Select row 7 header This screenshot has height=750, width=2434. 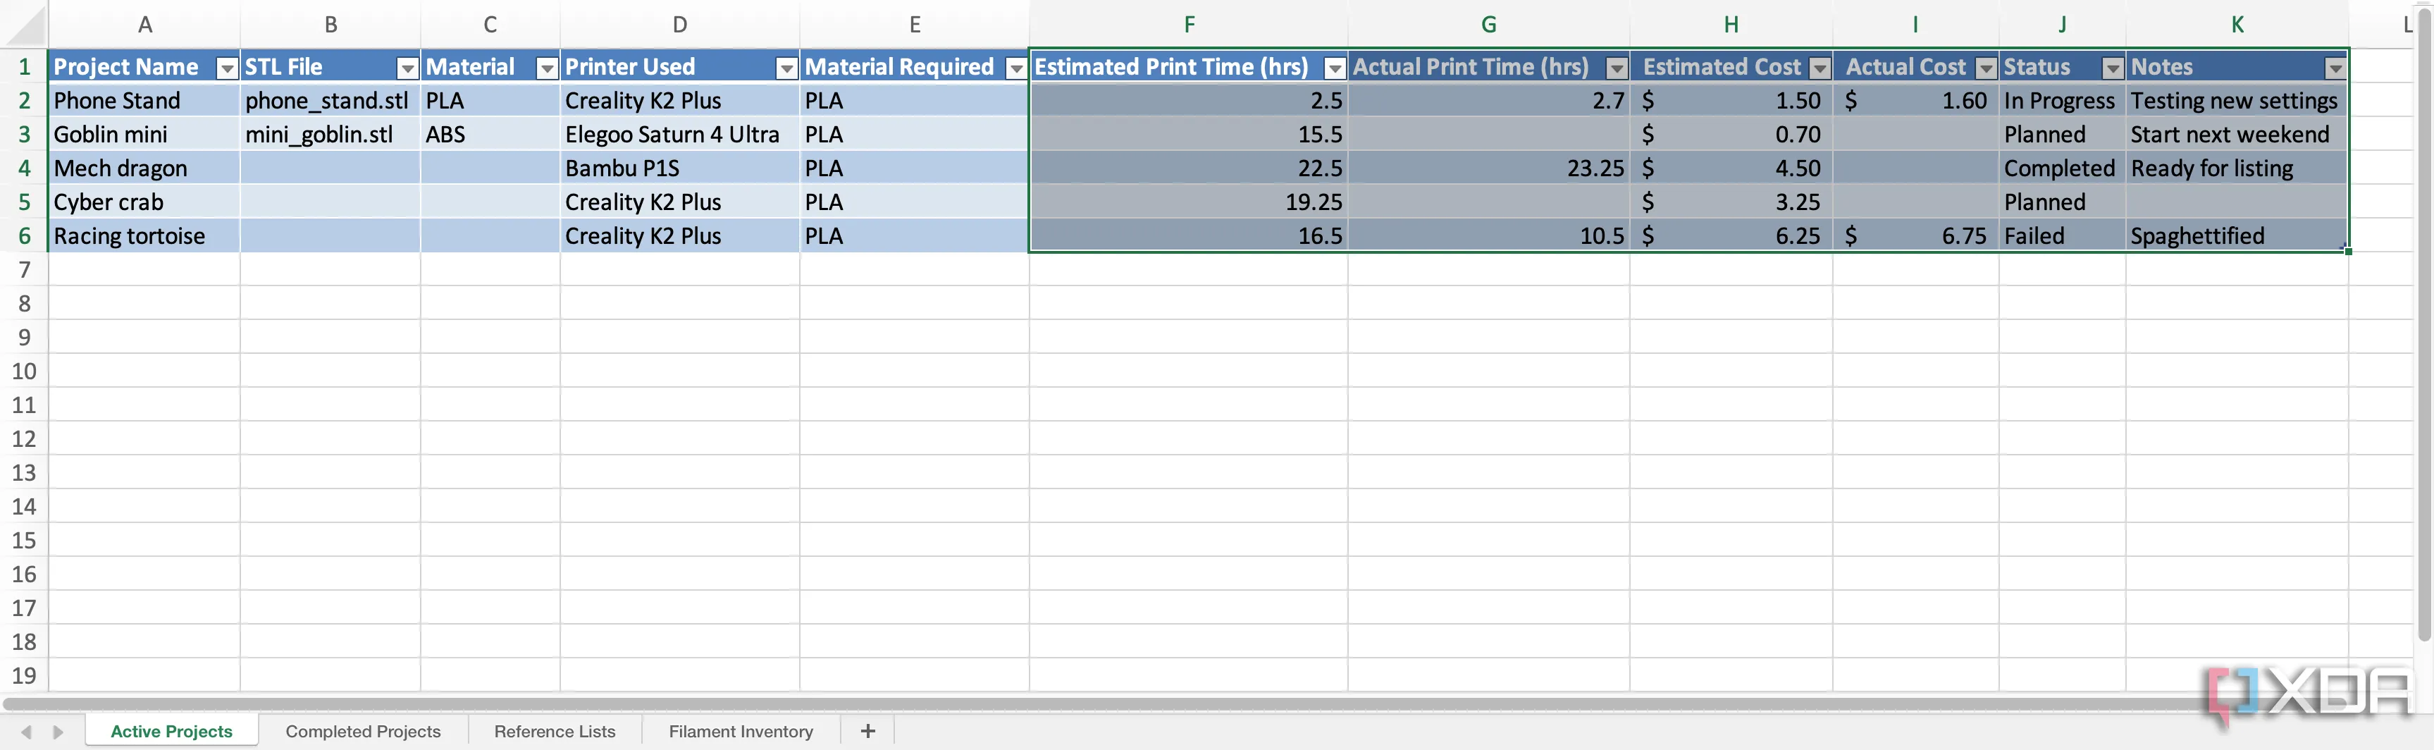(x=25, y=270)
